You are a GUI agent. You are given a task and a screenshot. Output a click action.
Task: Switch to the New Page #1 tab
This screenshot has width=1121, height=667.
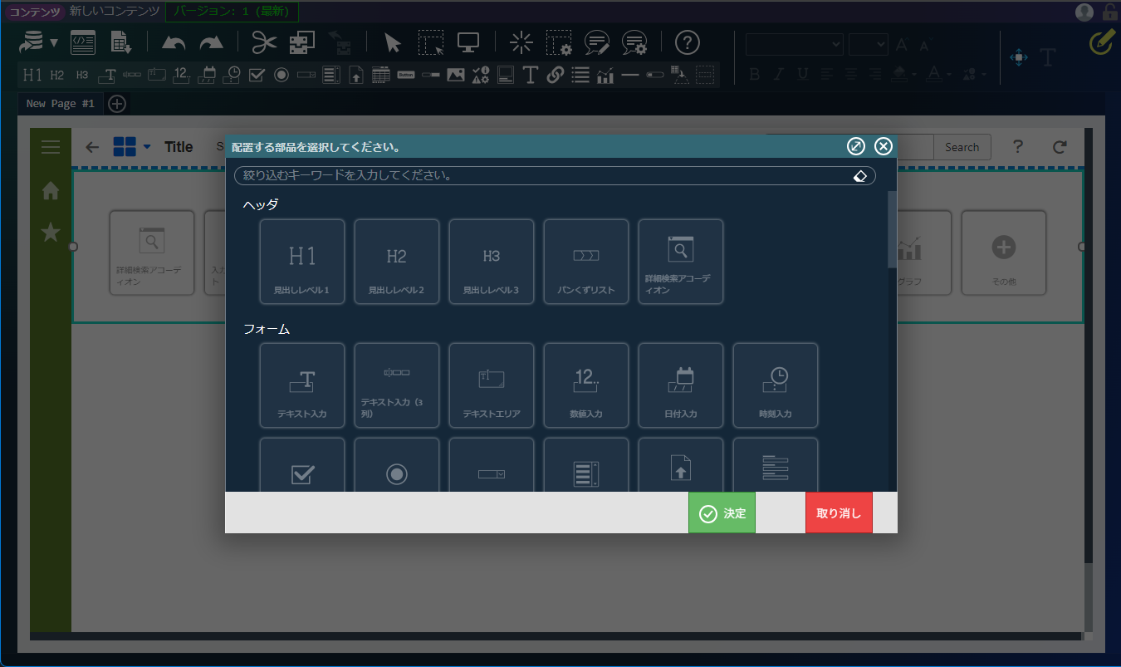(61, 104)
